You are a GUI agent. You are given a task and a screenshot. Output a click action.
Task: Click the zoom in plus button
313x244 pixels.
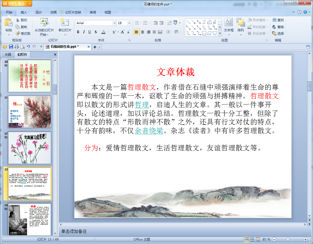click(305, 239)
